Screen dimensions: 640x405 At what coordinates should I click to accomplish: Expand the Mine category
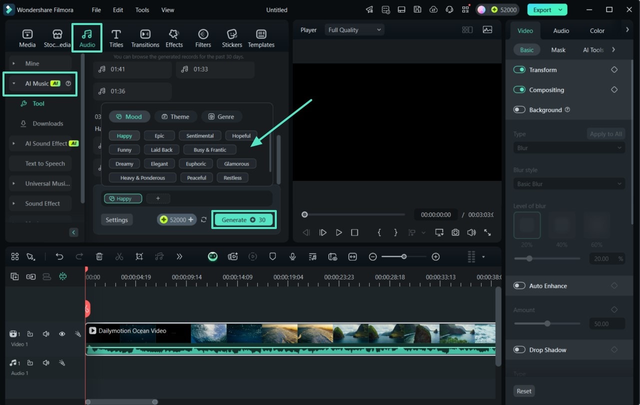[32, 63]
